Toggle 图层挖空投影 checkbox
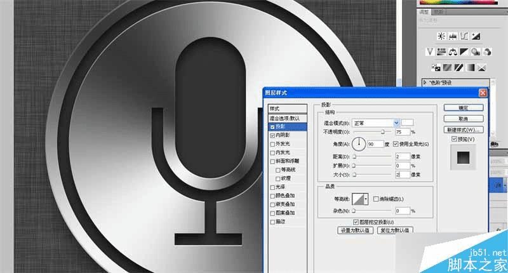This screenshot has width=508, height=273. [356, 222]
